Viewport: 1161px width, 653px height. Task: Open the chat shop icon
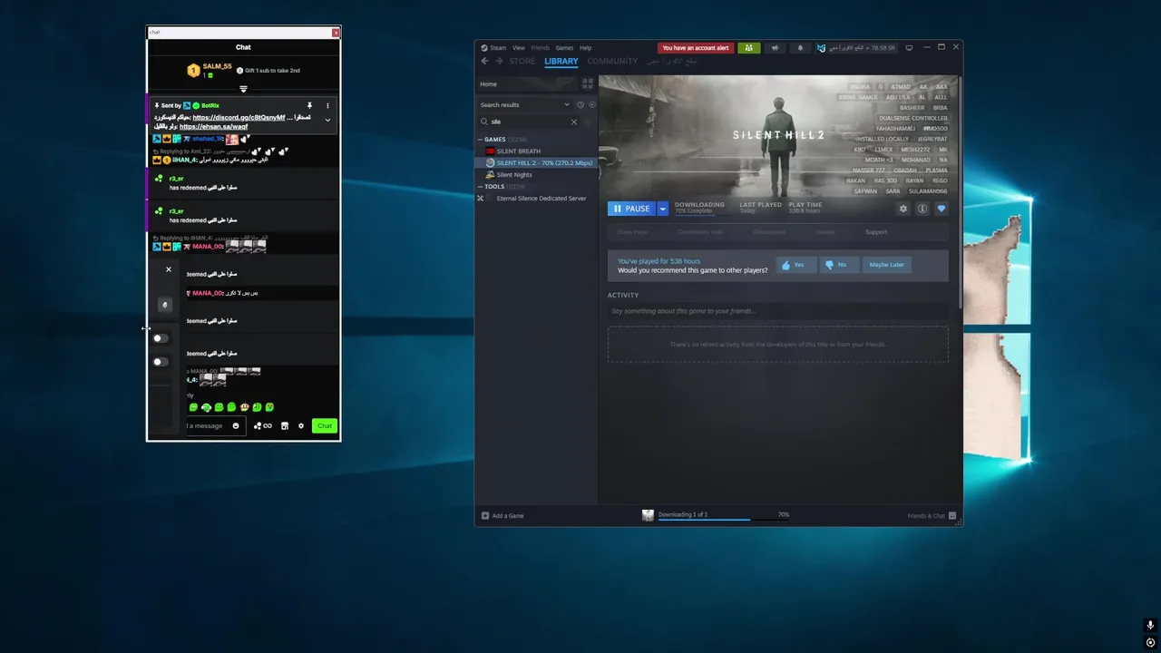[285, 426]
